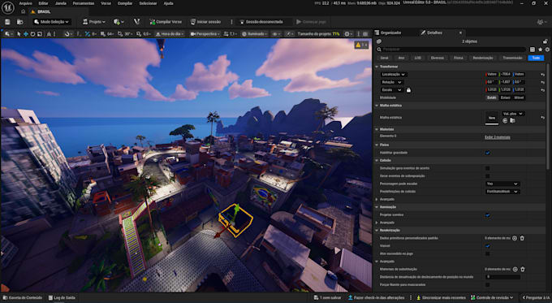
Task: Toggle scale snap icon
Action: point(139,34)
